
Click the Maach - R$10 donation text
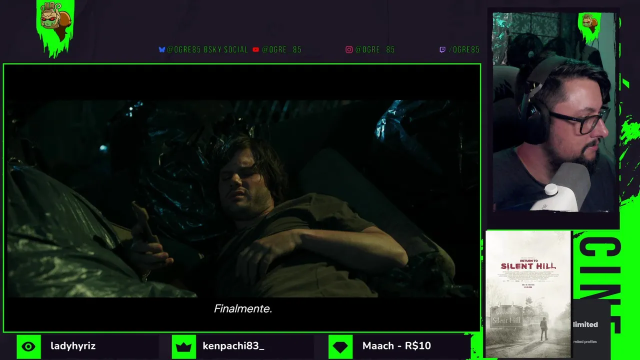pos(396,346)
